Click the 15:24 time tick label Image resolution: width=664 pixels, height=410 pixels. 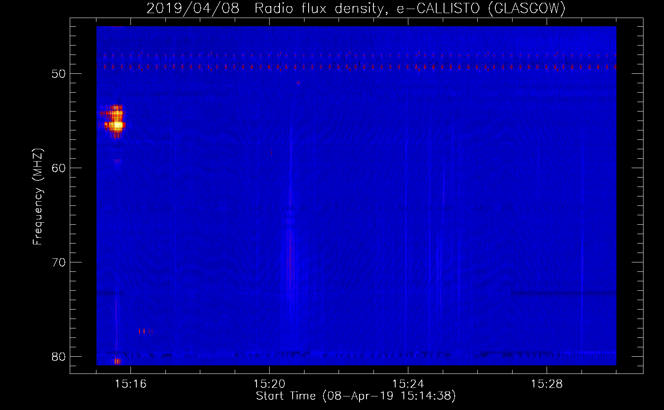(x=408, y=384)
